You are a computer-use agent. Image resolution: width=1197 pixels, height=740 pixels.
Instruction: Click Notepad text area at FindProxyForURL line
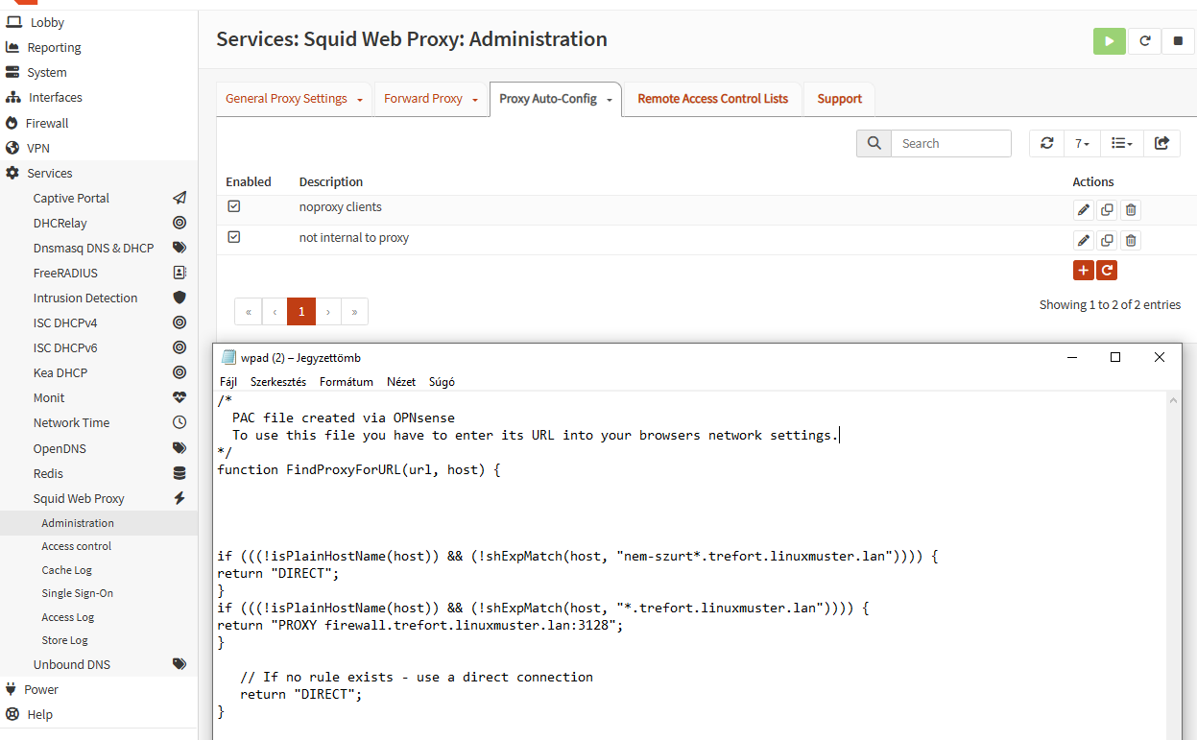coord(359,469)
